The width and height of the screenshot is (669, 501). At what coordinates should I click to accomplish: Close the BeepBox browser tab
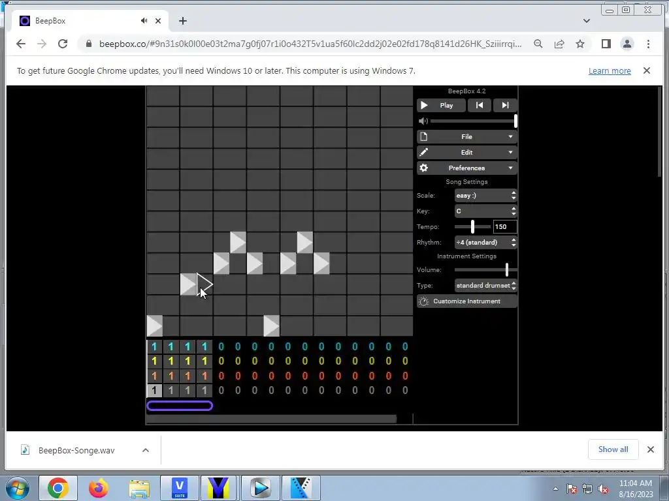point(158,20)
